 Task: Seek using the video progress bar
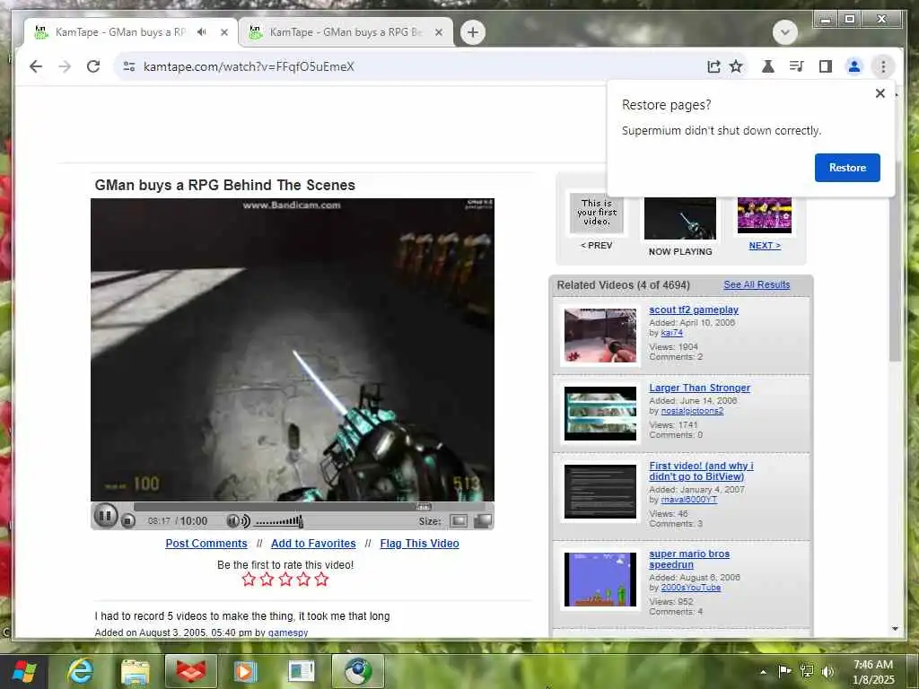click(x=309, y=507)
